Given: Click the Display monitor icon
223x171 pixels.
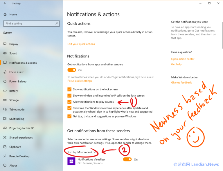Looking at the screenshot, I should [x=5, y=44].
